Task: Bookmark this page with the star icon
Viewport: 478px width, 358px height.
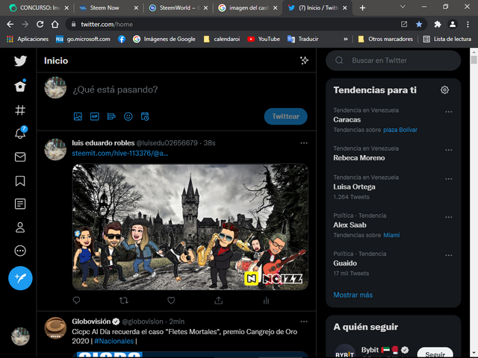Action: pos(419,25)
